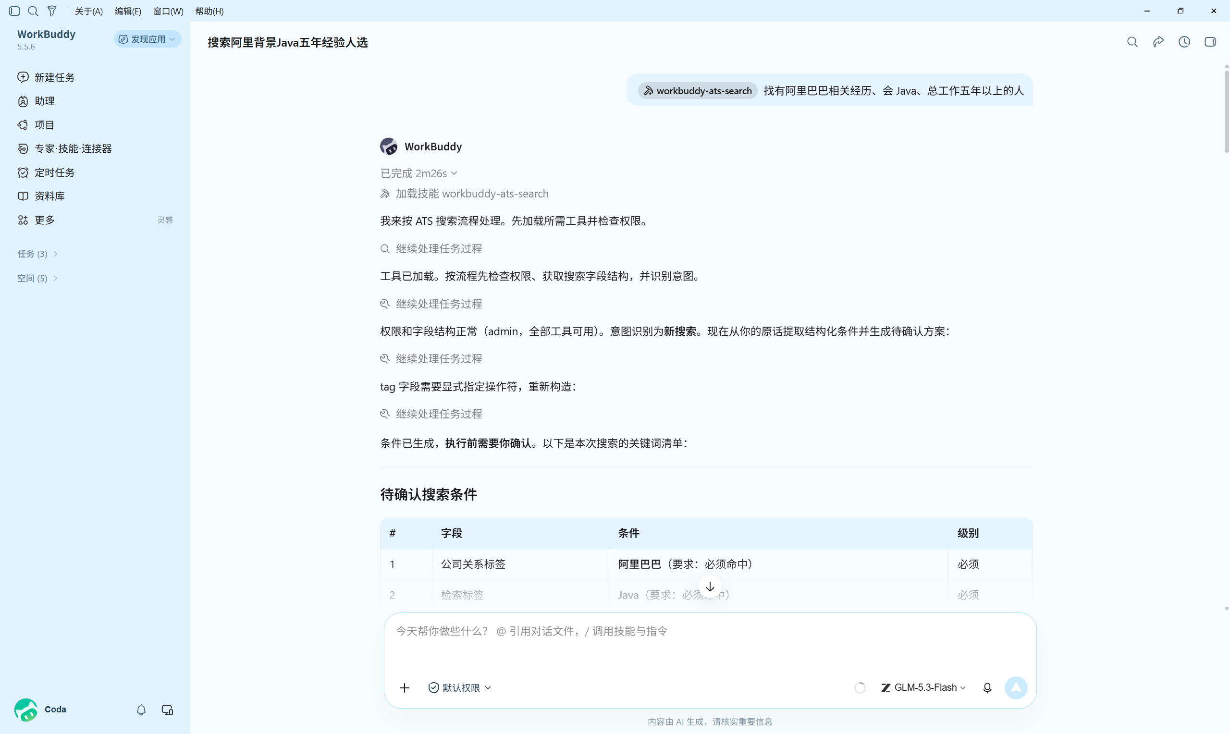The image size is (1230, 734).
Task: Start voice input with microphone icon
Action: pyautogui.click(x=987, y=687)
